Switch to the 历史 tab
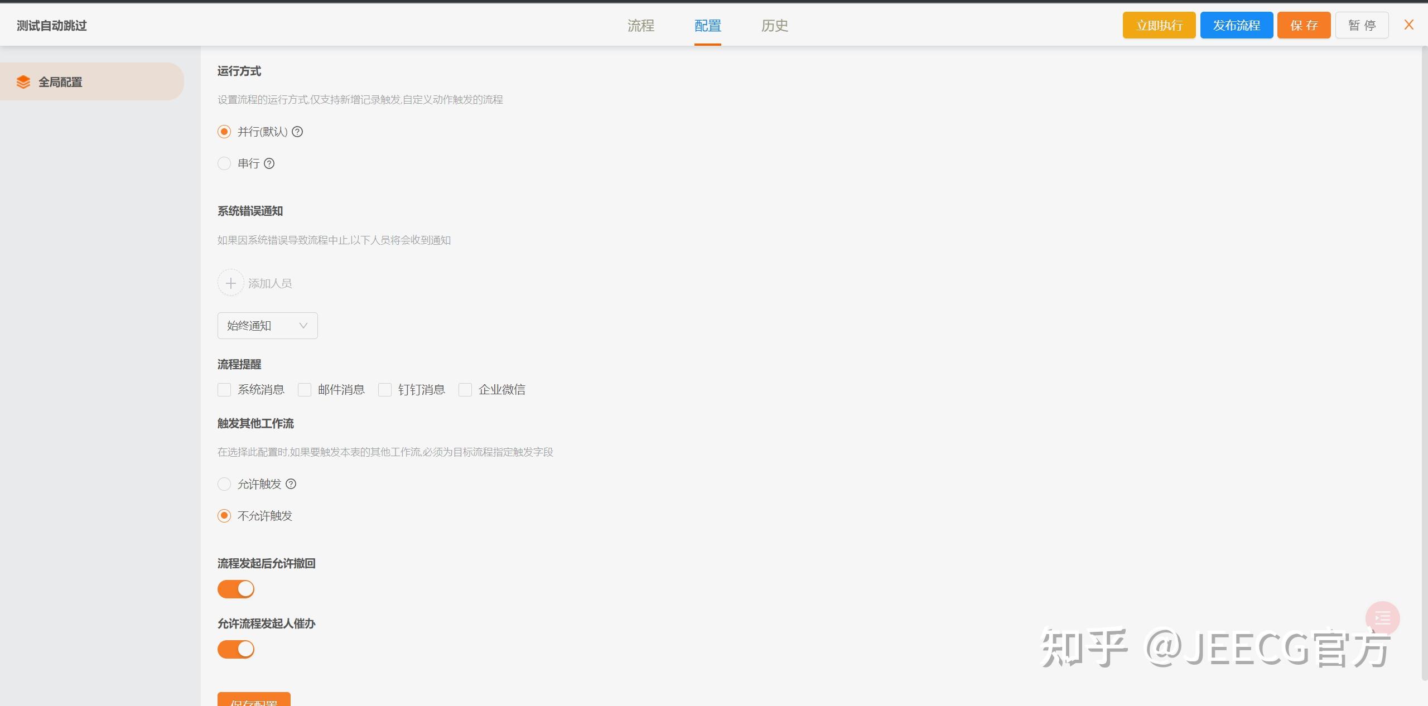Image resolution: width=1428 pixels, height=706 pixels. point(774,26)
